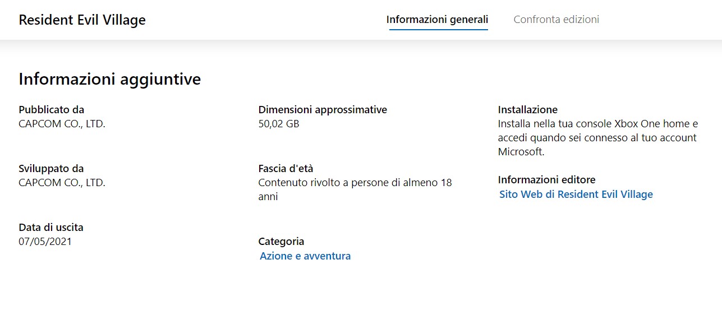Click CAPCOM CO., LTD. under Sviluppato da
The image size is (722, 324).
[x=62, y=183]
